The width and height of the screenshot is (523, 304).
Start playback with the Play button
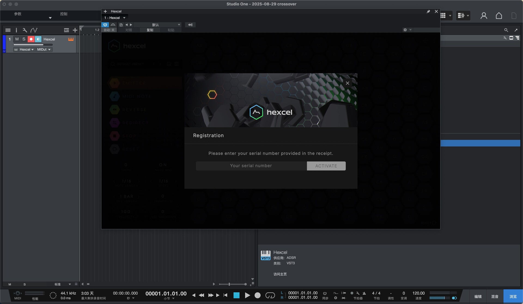(x=247, y=295)
